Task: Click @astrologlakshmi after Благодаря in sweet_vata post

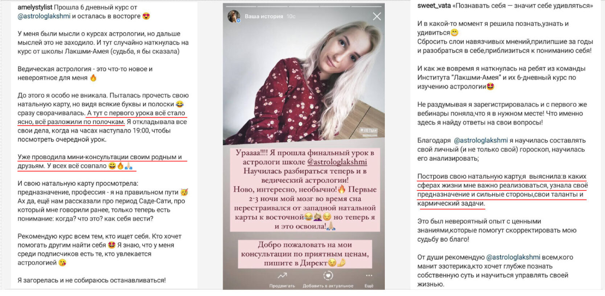Action: (481, 140)
